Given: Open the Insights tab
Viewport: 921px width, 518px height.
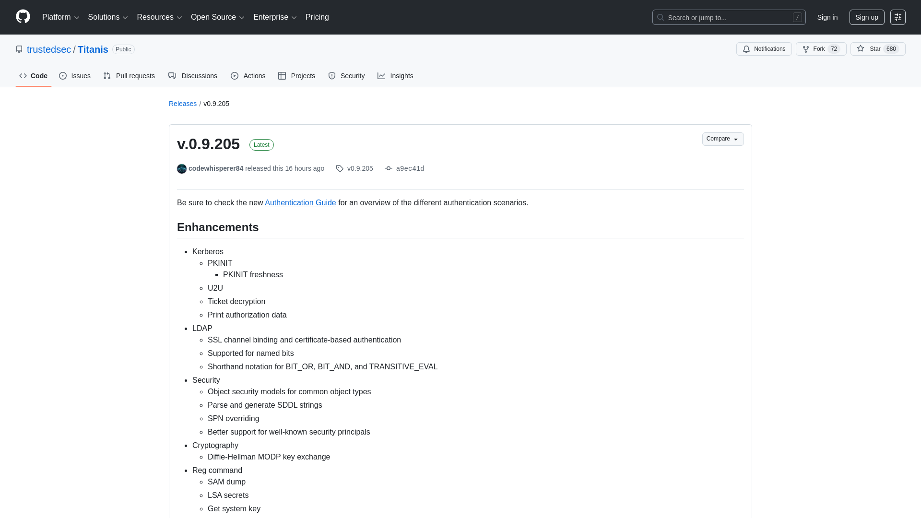Looking at the screenshot, I should point(395,76).
